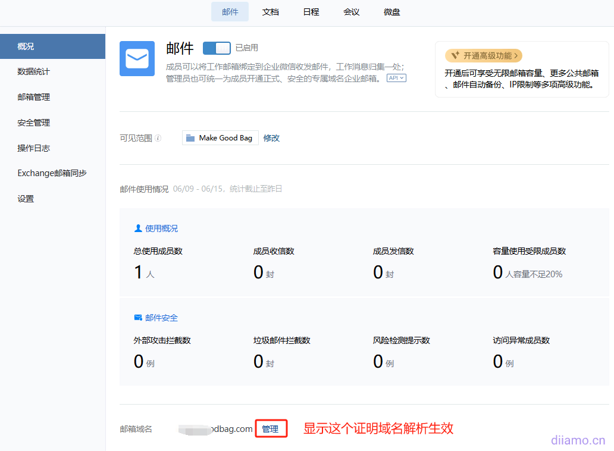
Task: Go to the 微盘 tab
Action: tap(392, 12)
